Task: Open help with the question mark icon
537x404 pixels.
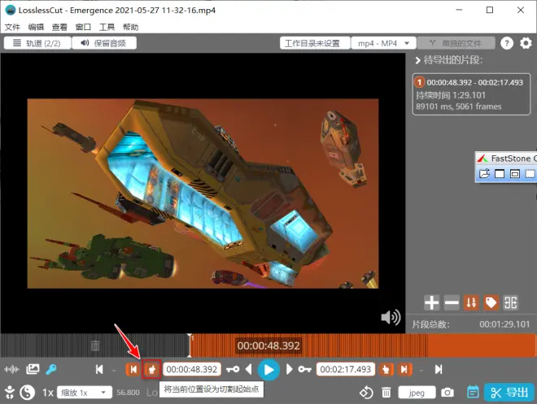Action: [507, 43]
